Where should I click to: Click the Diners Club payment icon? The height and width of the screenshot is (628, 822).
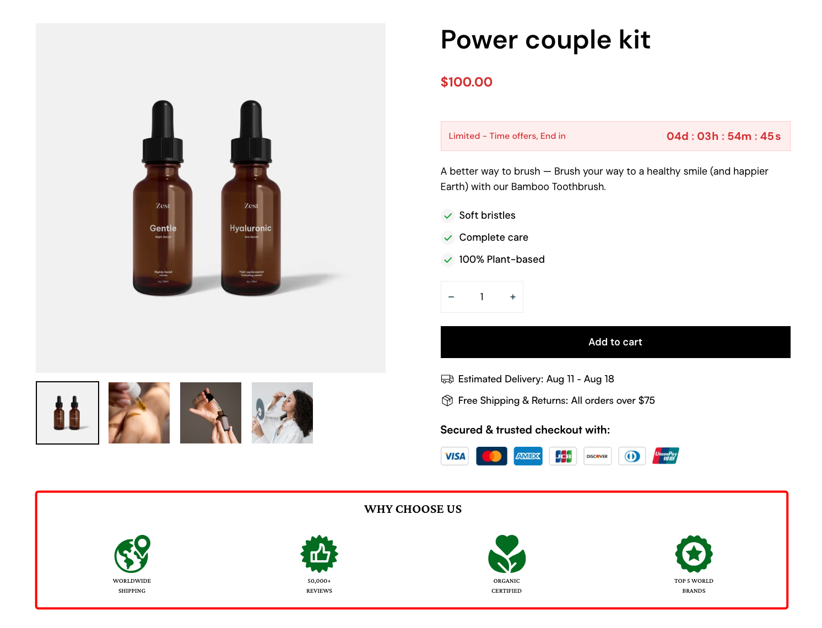632,456
